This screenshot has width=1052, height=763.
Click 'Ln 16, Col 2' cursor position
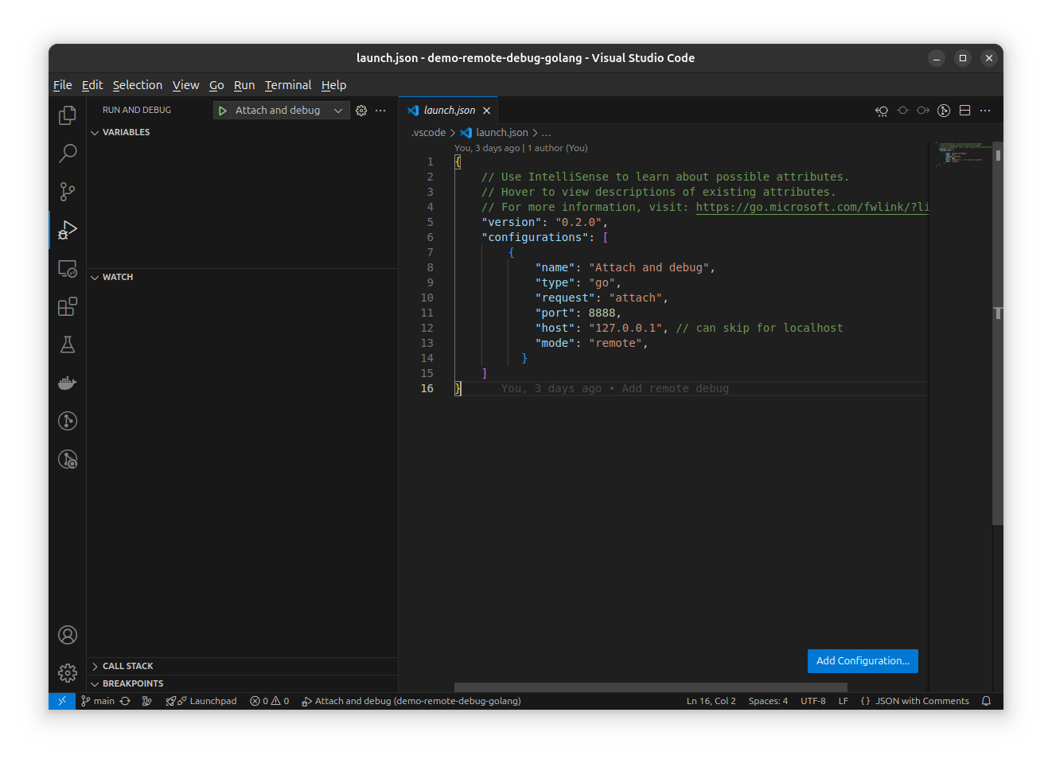[x=711, y=701]
